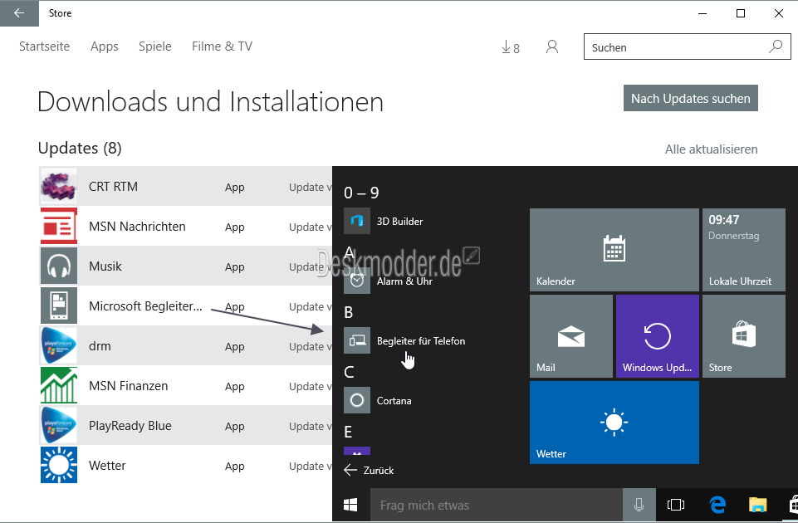Open the Lokale Uhrzeit clock tile
Viewport: 798px width, 523px height.
coord(743,249)
